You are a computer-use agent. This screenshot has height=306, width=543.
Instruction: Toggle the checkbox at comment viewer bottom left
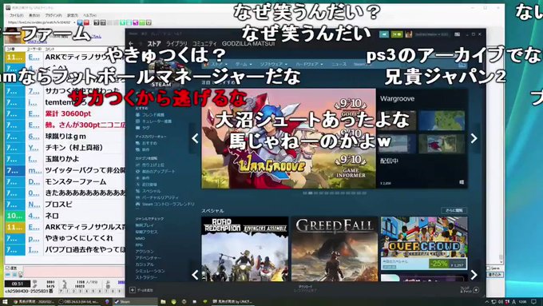[x=8, y=268]
